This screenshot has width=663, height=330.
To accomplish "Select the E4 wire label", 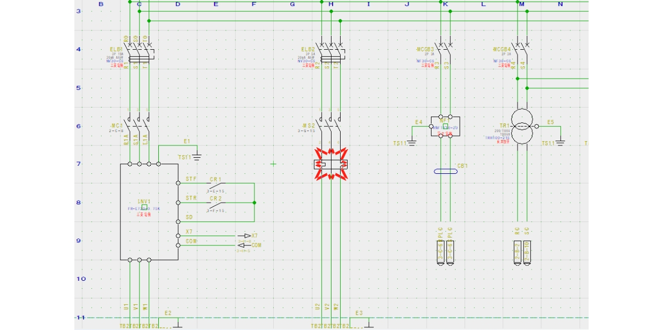I will (x=419, y=122).
